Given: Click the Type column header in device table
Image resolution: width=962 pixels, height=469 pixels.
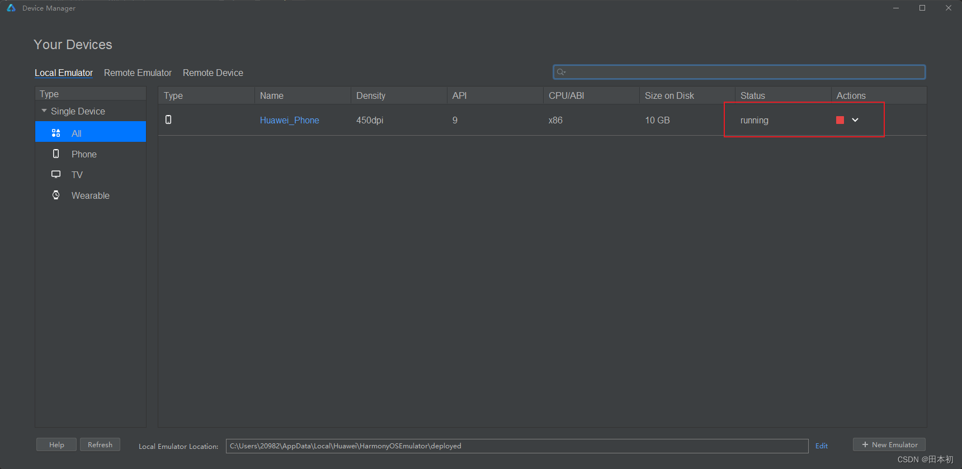Looking at the screenshot, I should 206,95.
